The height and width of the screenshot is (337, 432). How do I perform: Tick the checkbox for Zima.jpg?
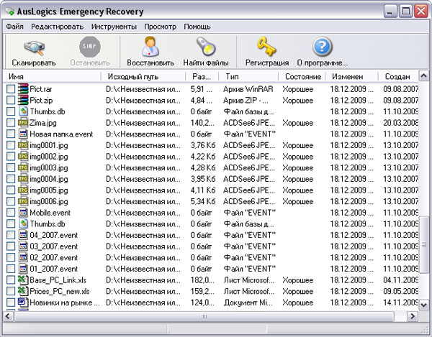point(11,123)
